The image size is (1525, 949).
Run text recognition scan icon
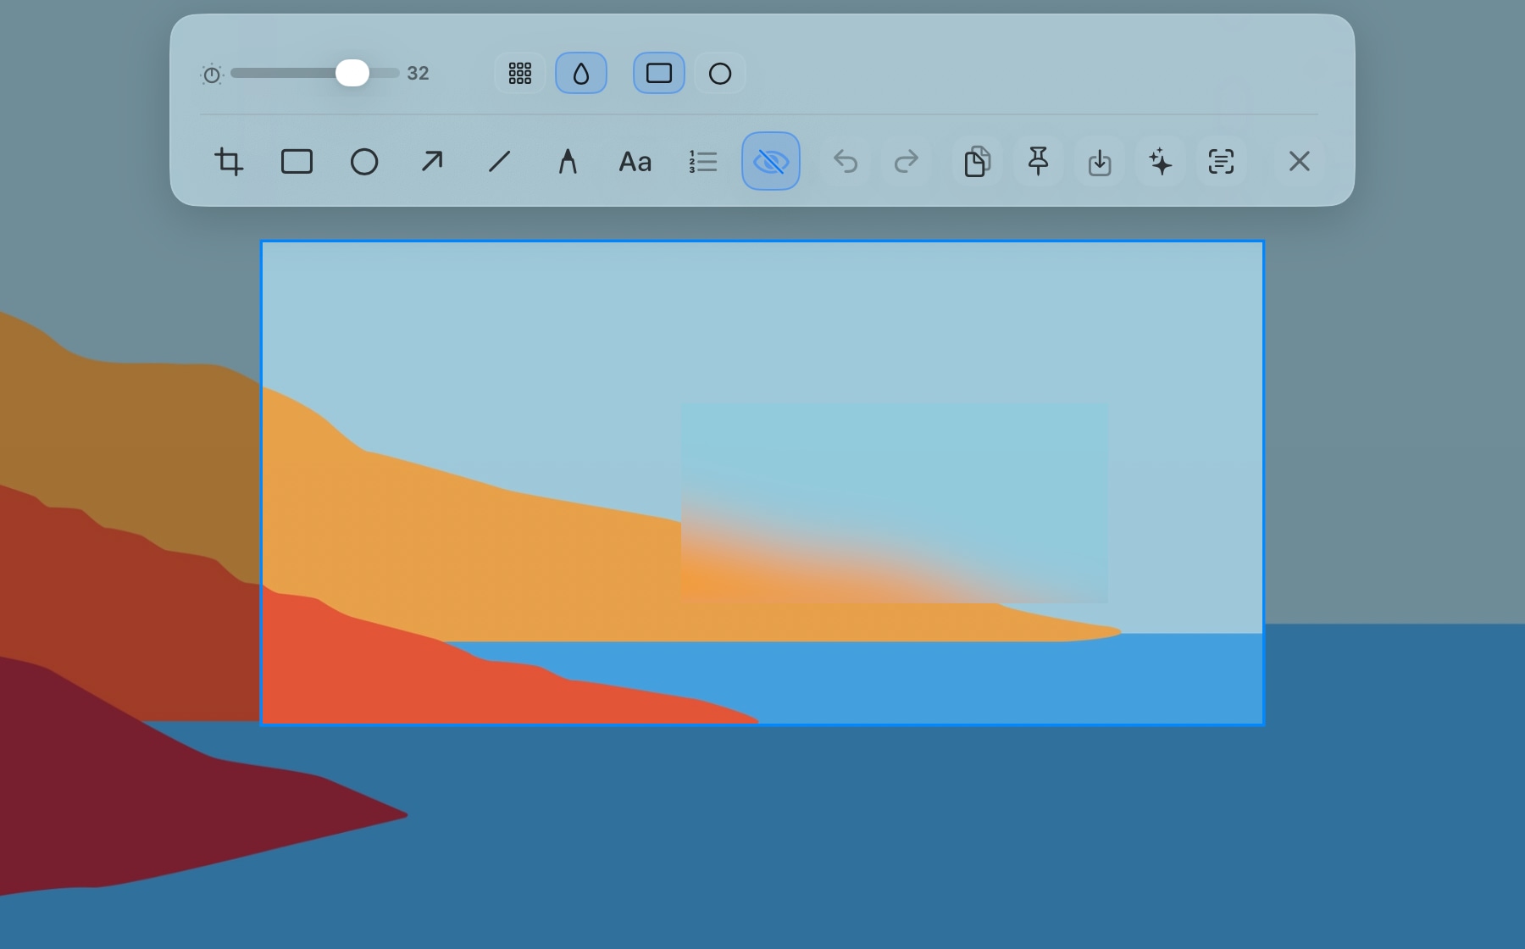tap(1221, 161)
